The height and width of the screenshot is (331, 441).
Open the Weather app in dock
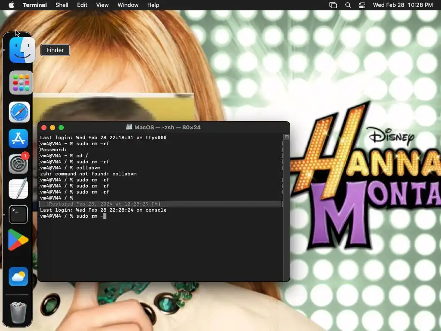coord(18,276)
